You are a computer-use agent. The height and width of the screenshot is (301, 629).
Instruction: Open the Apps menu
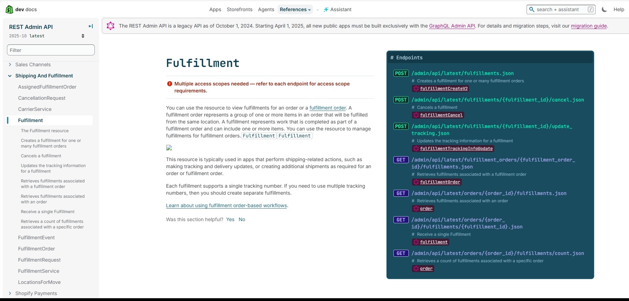tap(215, 9)
